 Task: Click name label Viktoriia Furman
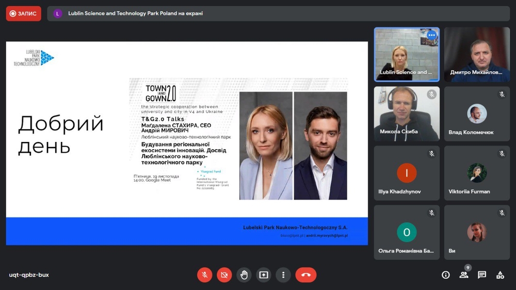(x=469, y=191)
